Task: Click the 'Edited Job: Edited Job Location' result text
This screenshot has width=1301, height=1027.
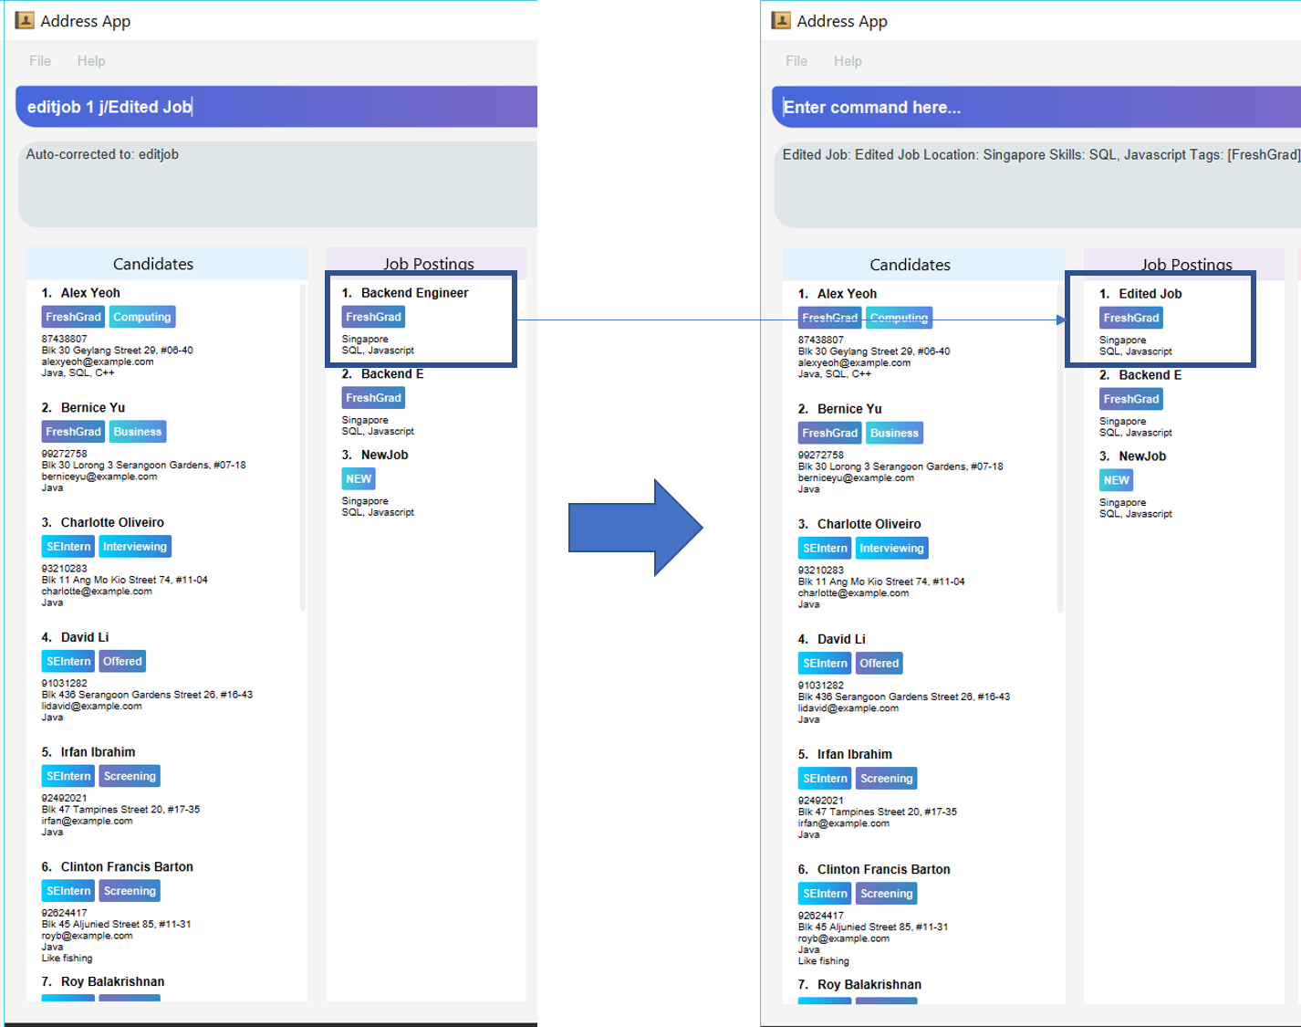Action: 1041,154
